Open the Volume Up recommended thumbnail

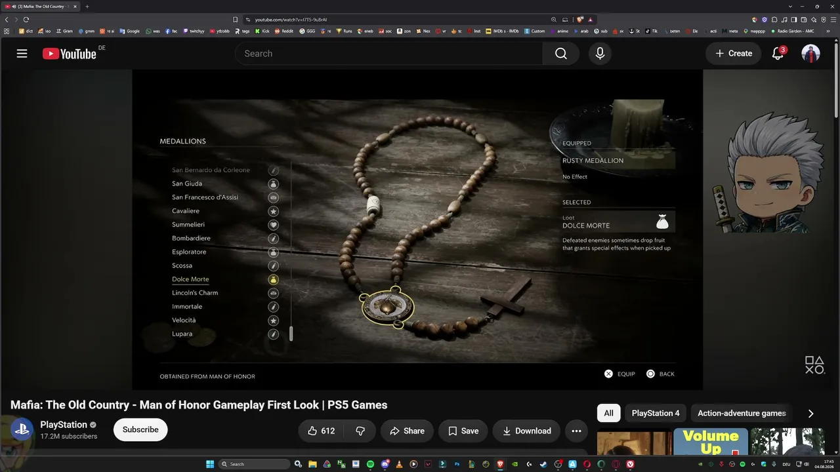pos(711,442)
